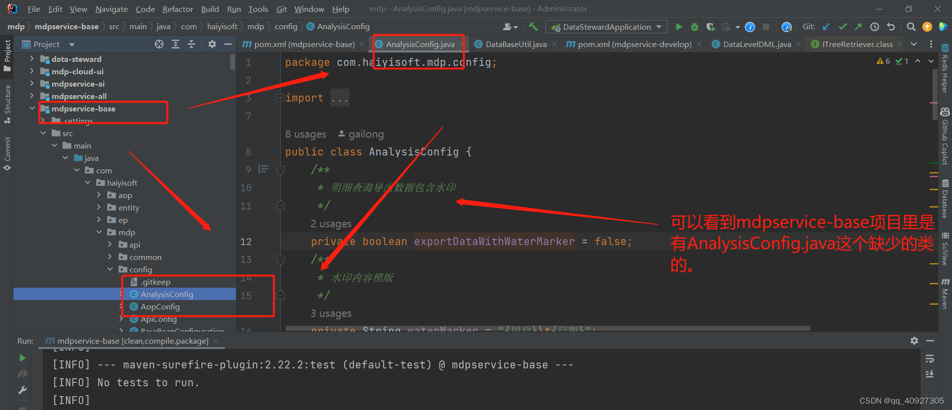Image resolution: width=952 pixels, height=410 pixels.
Task: Open DataStewardApplication run configuration dropdown
Action: tap(606, 27)
